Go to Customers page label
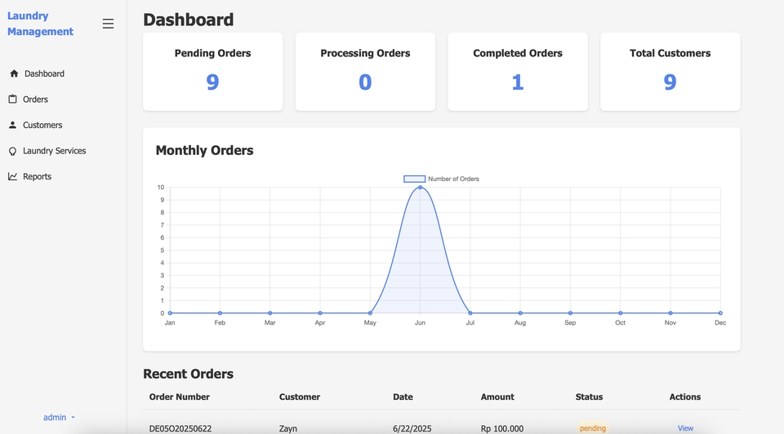 click(x=42, y=125)
